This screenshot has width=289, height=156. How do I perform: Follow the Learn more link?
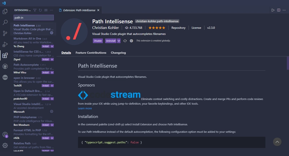pyautogui.click(x=85, y=108)
